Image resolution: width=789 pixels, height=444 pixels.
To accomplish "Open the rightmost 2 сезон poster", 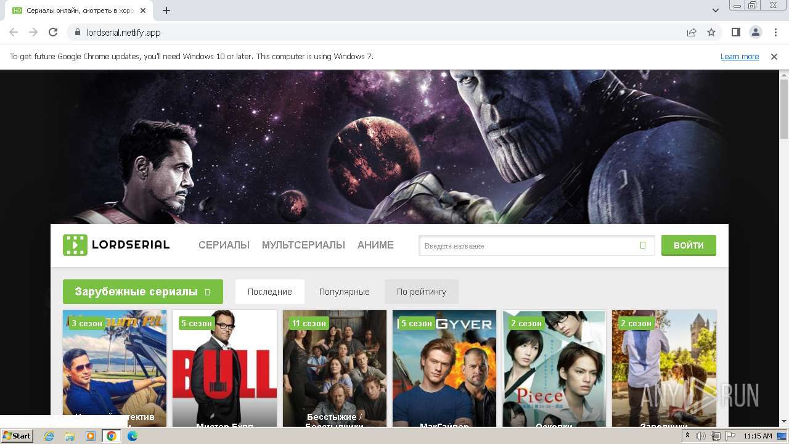I will [664, 368].
